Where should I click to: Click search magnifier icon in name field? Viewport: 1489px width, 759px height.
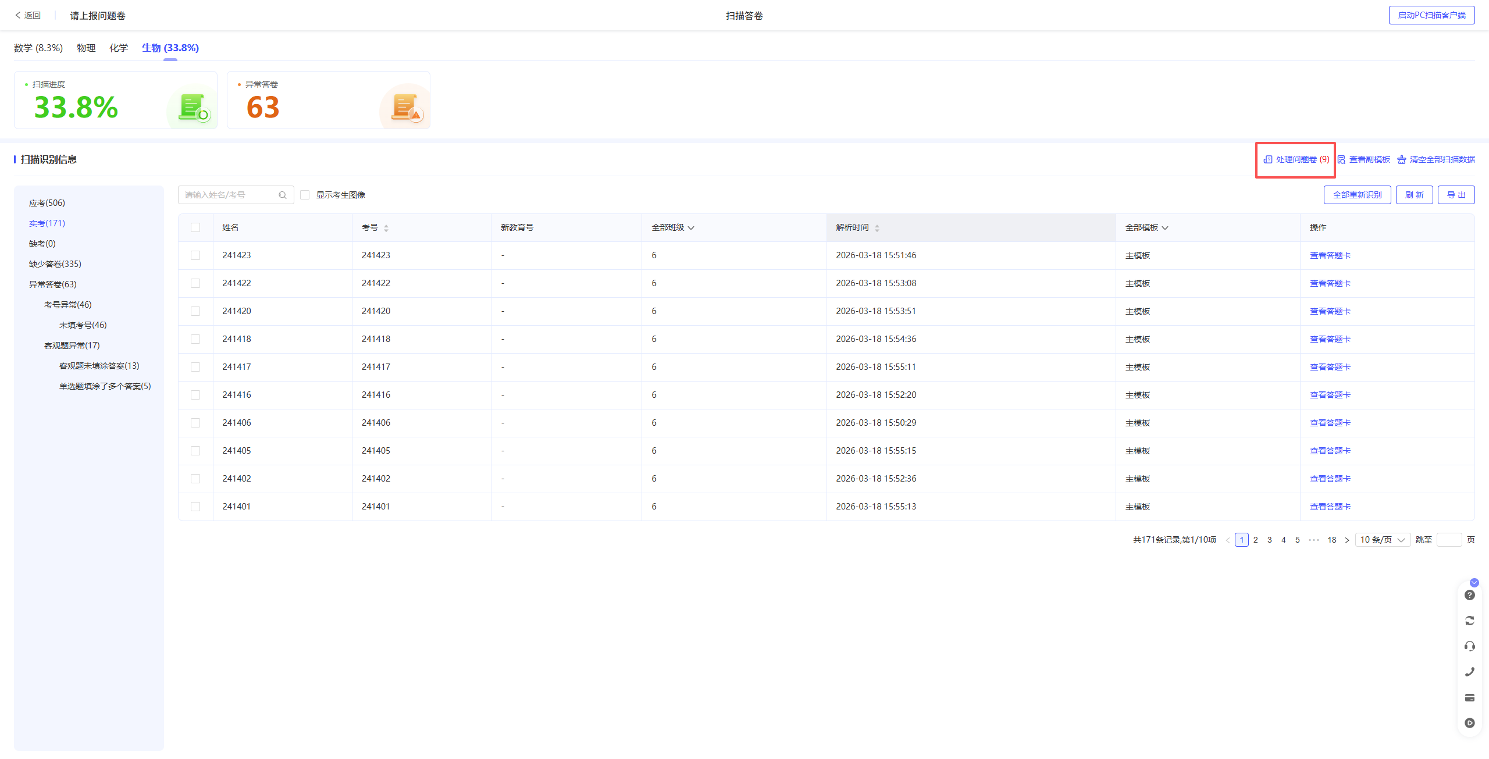(283, 195)
